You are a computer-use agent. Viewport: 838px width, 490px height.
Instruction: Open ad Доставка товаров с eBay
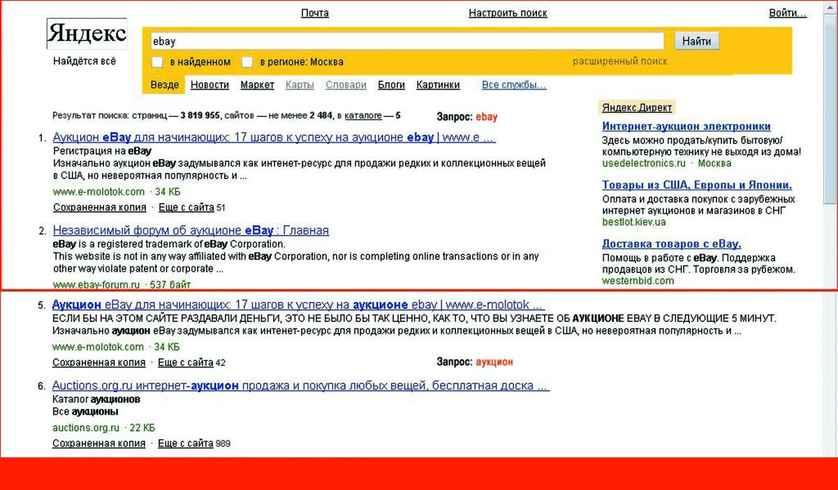672,243
